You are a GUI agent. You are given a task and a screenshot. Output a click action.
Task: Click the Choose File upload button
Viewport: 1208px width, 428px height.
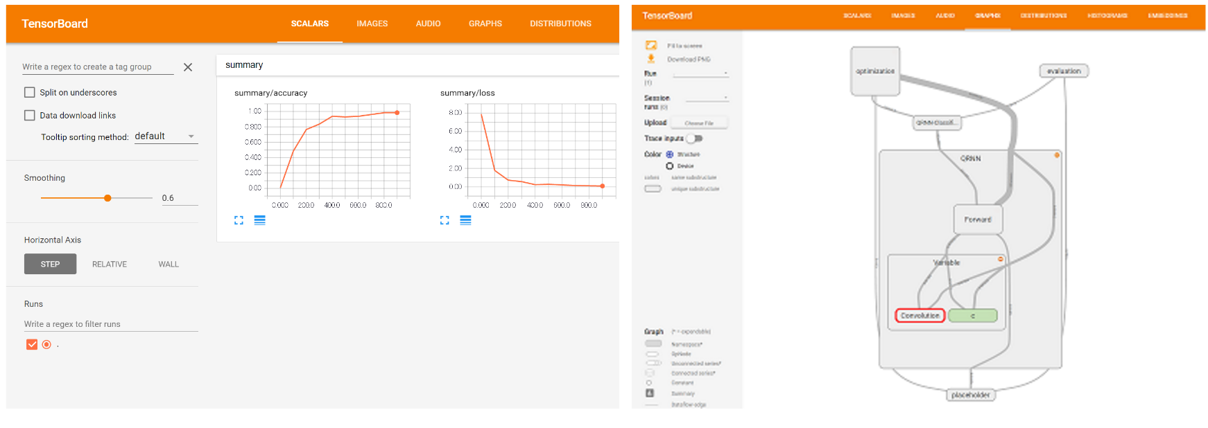pyautogui.click(x=700, y=123)
